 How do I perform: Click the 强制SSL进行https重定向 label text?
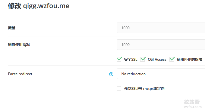click(144, 89)
